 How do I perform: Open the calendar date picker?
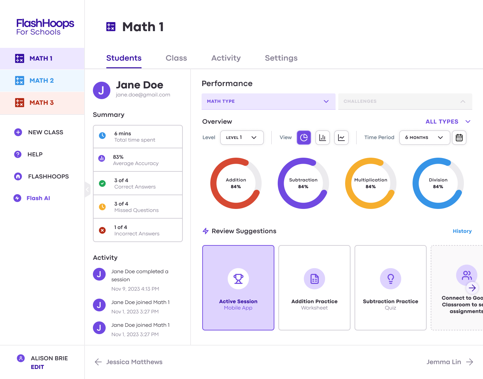459,138
